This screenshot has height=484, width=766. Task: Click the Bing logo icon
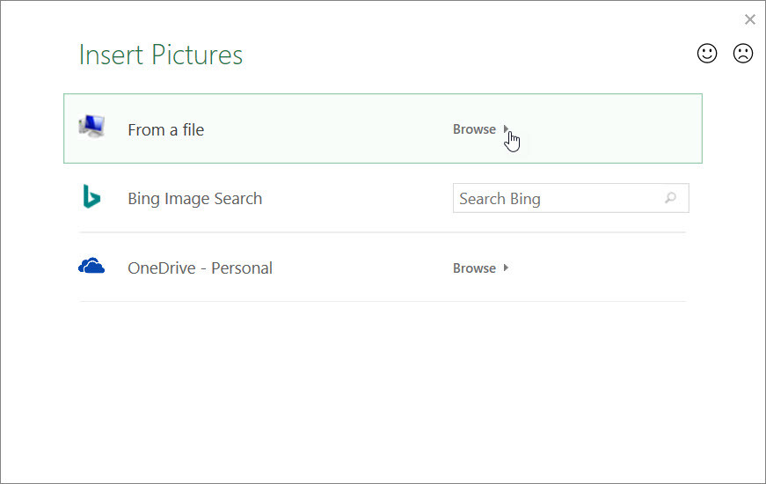[x=91, y=196]
